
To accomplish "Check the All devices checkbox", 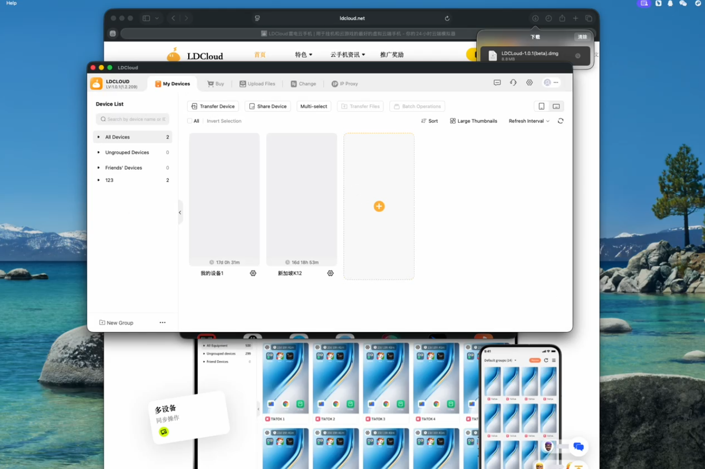I will (190, 121).
